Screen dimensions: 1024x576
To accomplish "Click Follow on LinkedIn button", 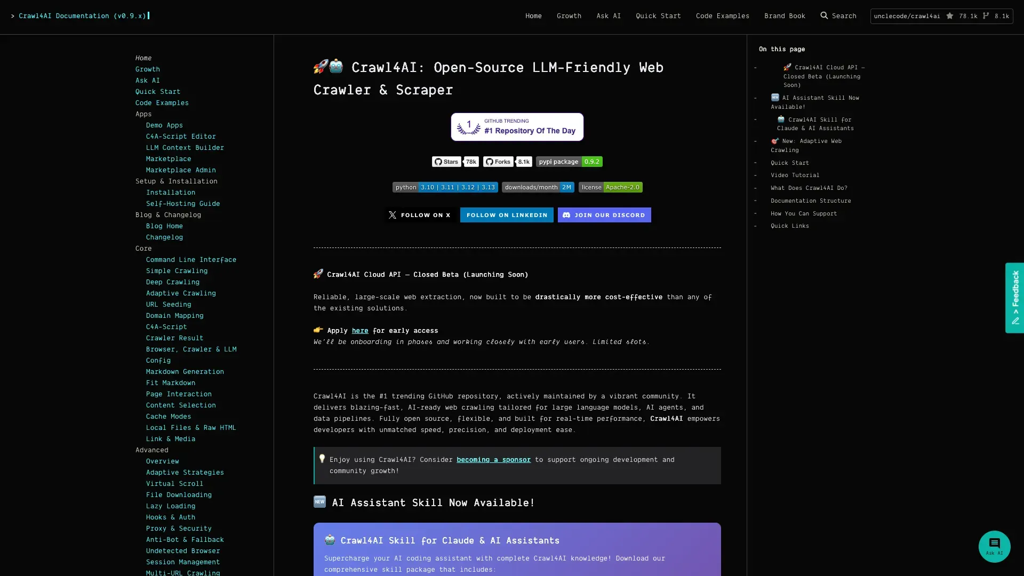I will click(x=507, y=215).
